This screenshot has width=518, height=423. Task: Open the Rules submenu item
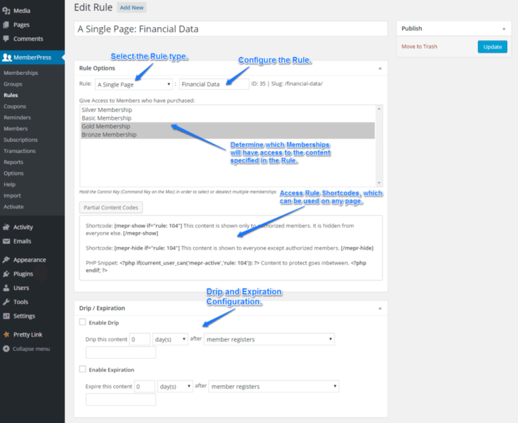point(11,95)
